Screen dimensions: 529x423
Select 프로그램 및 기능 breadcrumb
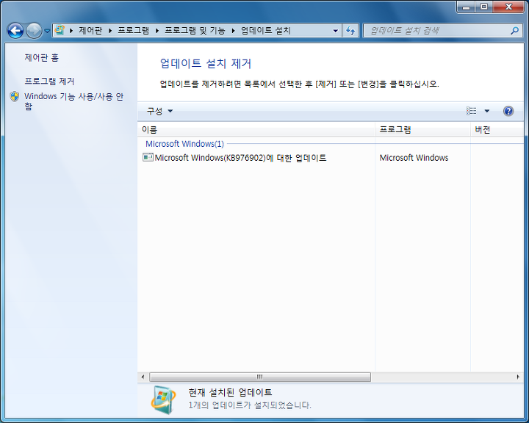195,30
